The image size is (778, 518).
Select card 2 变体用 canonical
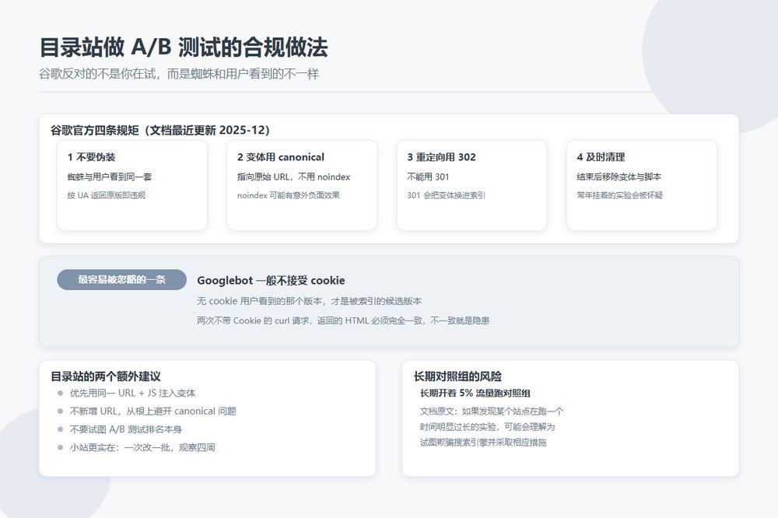(302, 185)
